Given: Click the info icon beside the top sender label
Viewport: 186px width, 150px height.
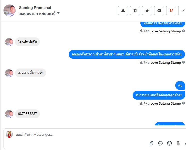Looking at the screenshot, I should [183, 31].
